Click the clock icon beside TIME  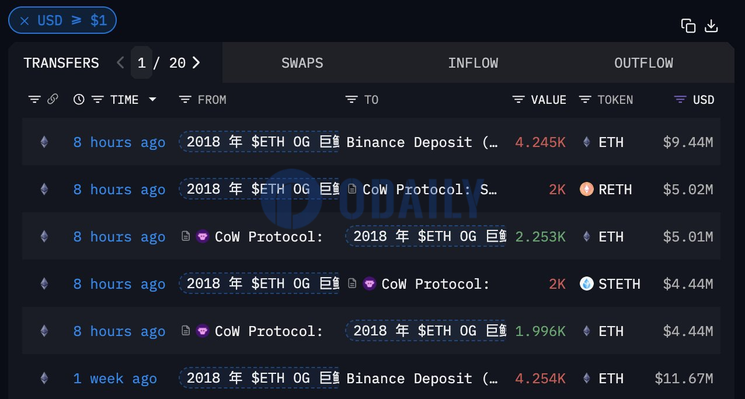tap(79, 100)
